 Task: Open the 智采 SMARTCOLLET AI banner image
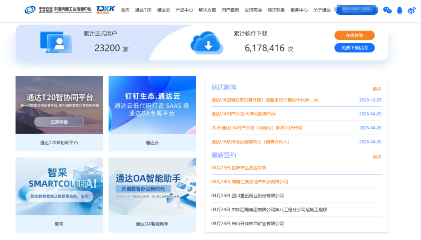click(59, 186)
